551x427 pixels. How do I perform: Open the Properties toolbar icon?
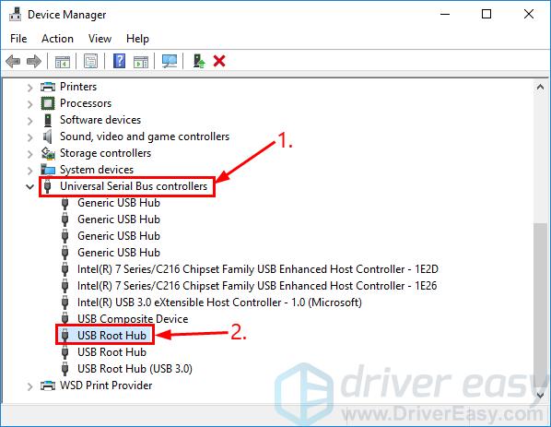coord(90,62)
